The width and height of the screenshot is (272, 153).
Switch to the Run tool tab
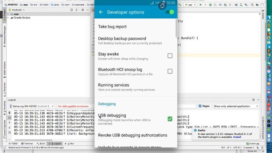pos(69,144)
